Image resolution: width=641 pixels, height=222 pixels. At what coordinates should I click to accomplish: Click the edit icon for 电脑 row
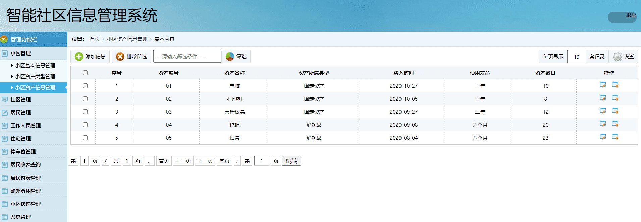coord(603,85)
